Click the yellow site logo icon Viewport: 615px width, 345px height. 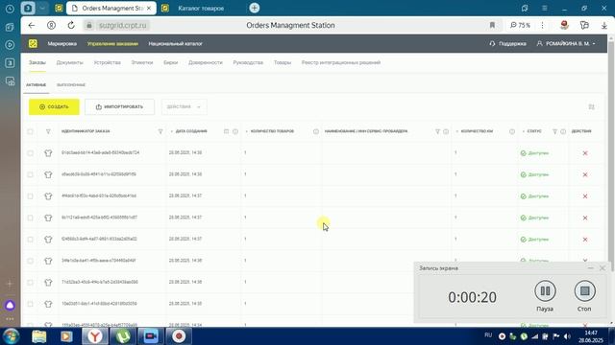[x=33, y=44]
